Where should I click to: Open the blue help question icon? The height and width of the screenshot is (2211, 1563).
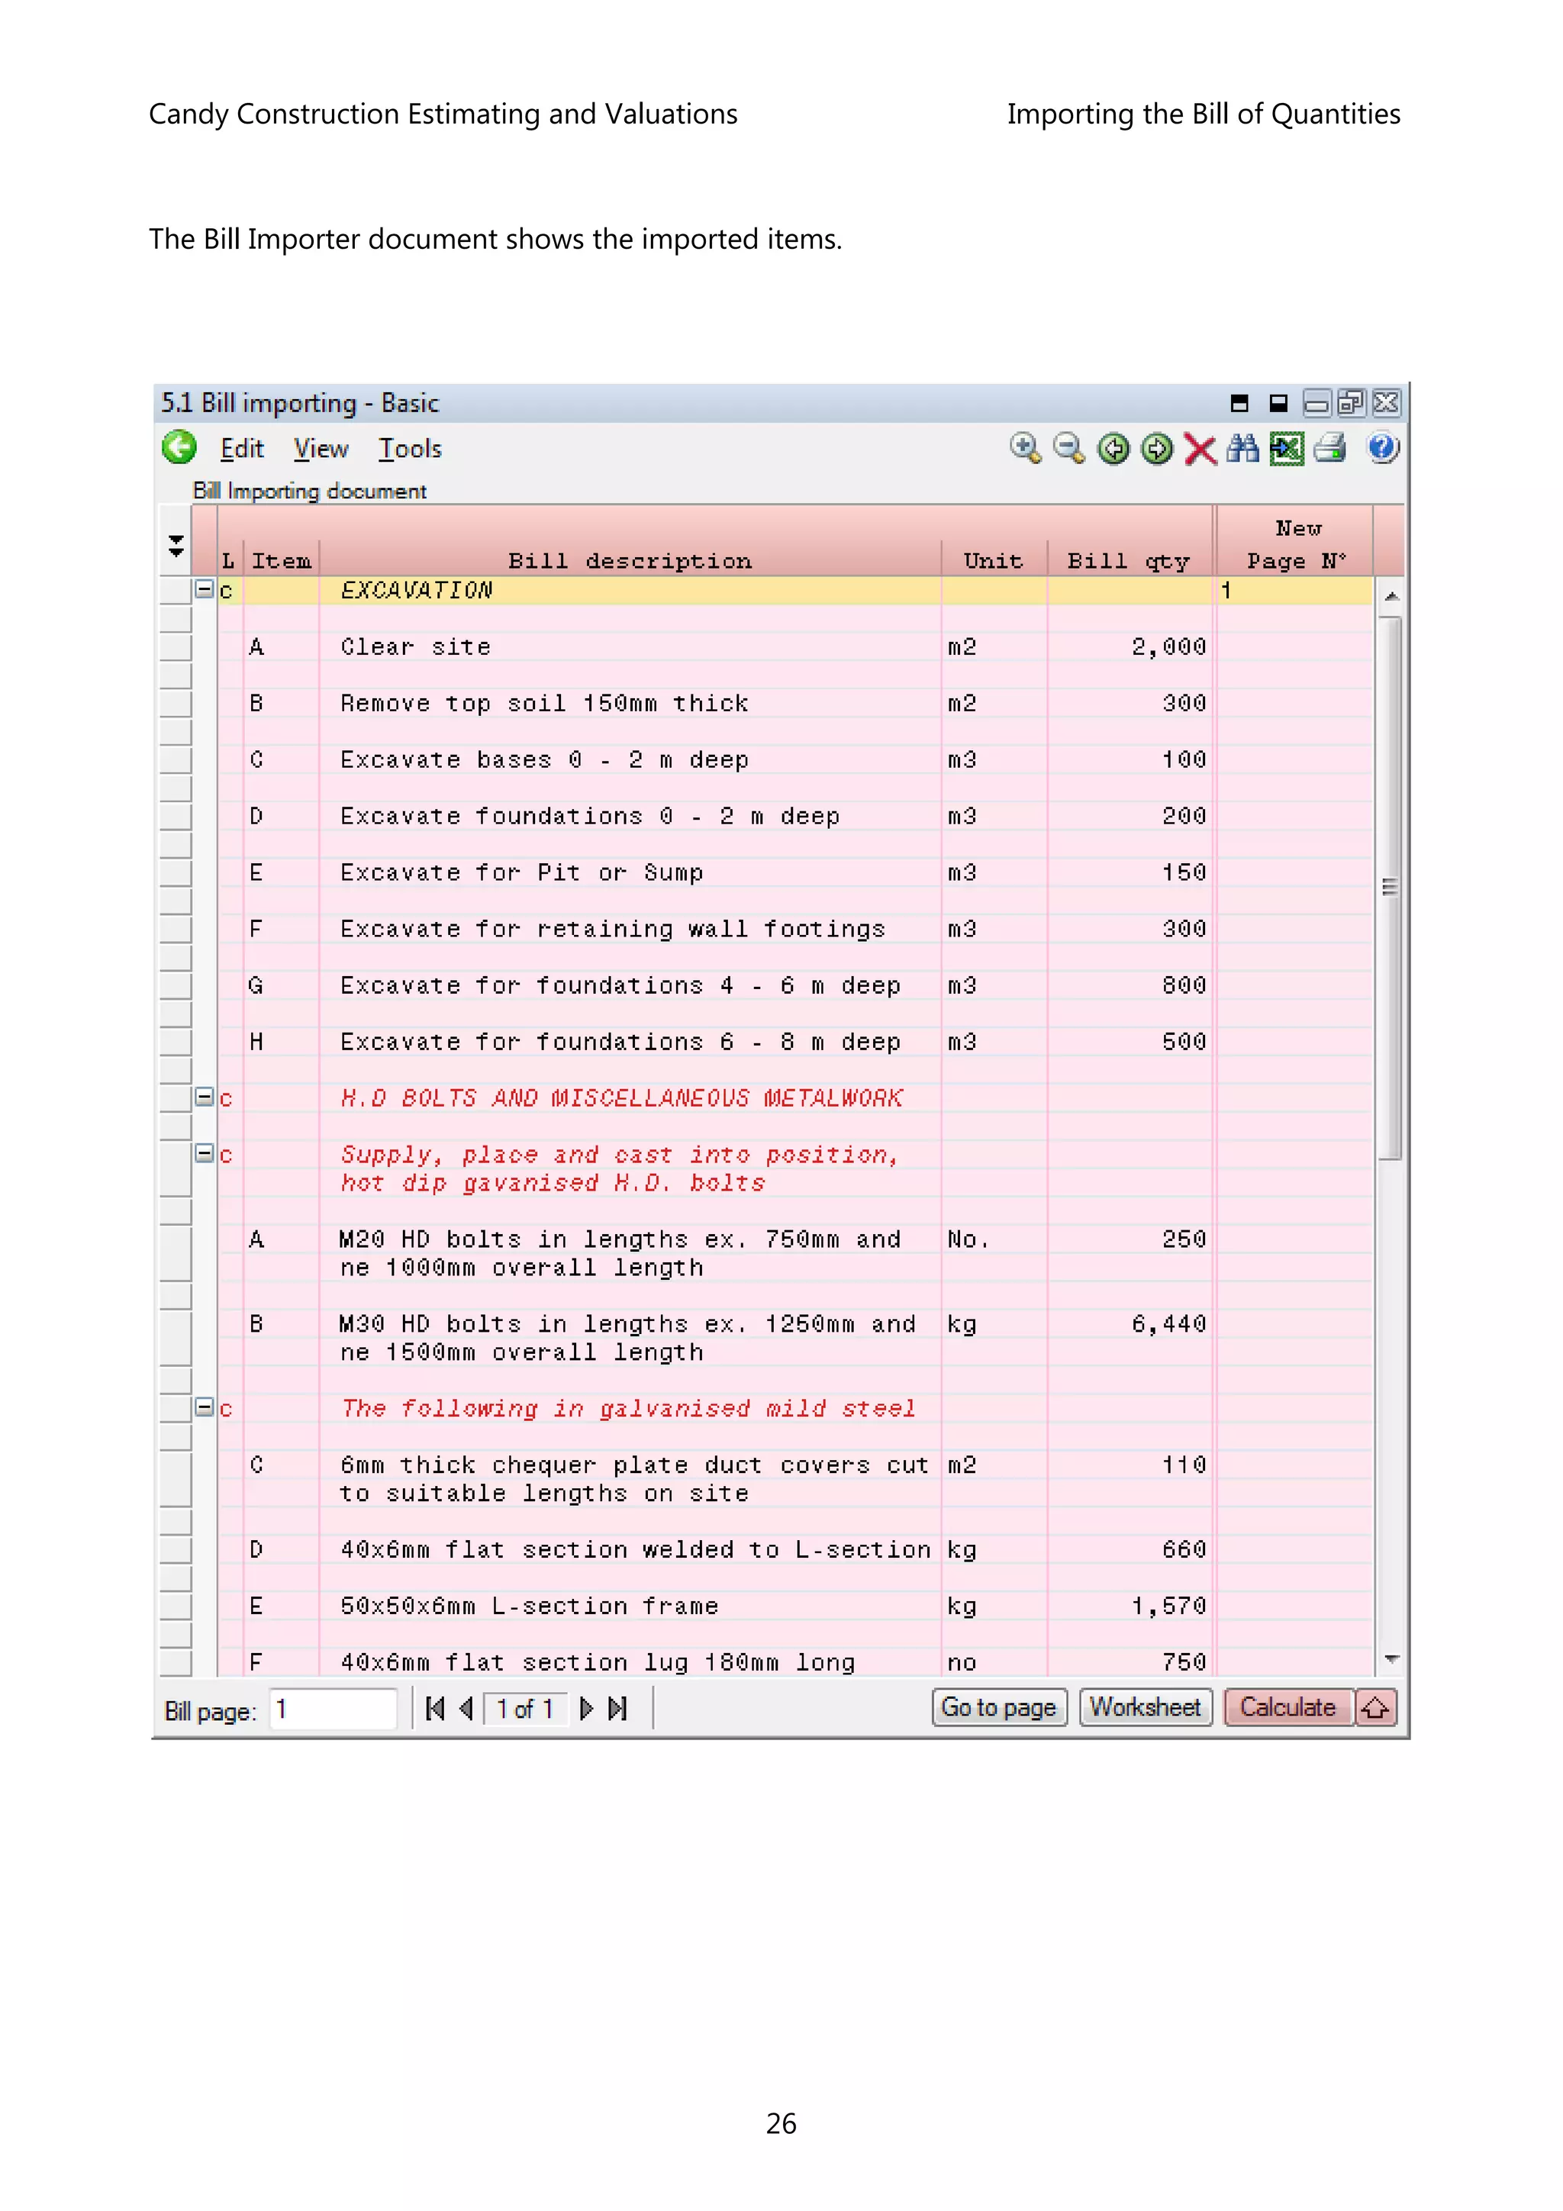click(1383, 449)
